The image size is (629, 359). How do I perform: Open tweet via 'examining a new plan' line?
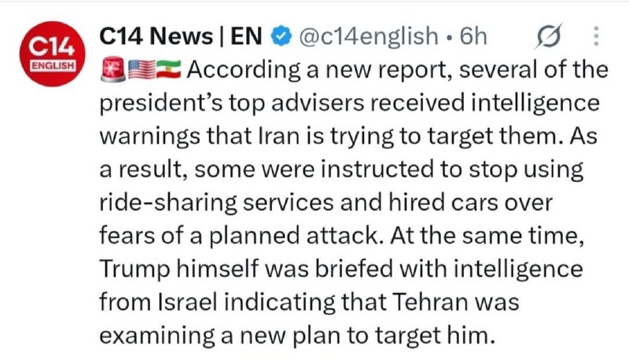click(x=297, y=335)
